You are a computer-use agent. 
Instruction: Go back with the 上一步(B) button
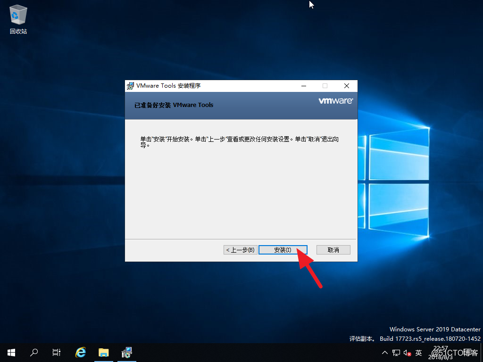coord(240,250)
